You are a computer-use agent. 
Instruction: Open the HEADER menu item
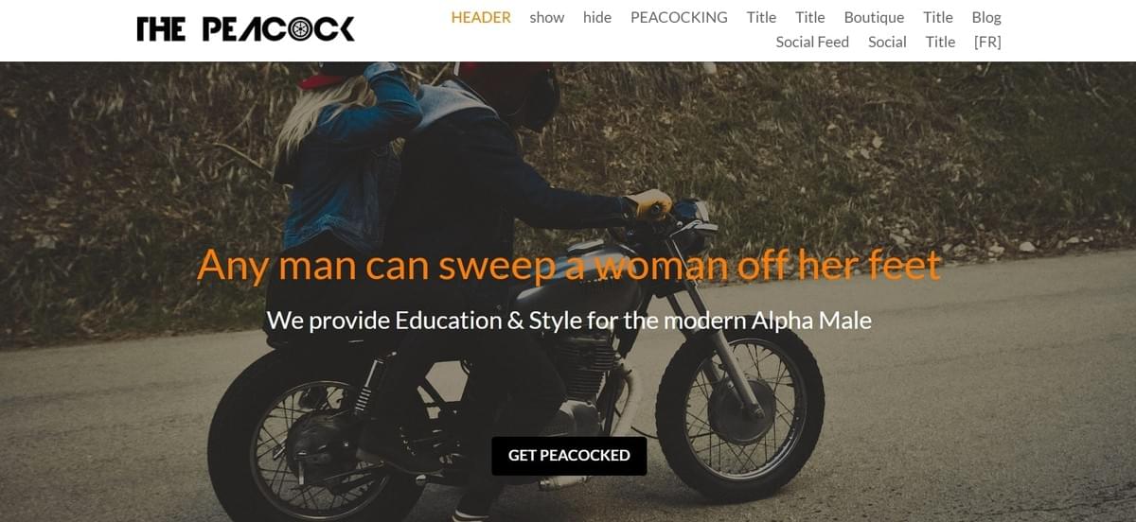[x=481, y=17]
